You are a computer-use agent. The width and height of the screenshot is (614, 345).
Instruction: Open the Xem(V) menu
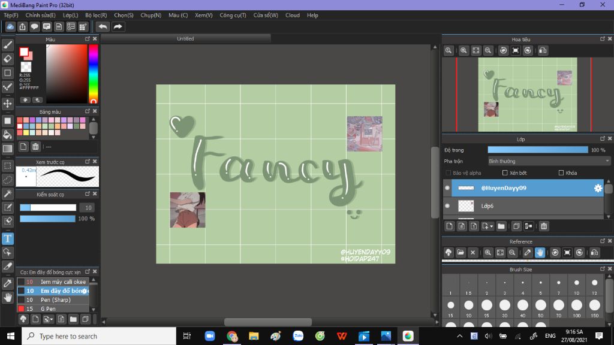point(204,15)
